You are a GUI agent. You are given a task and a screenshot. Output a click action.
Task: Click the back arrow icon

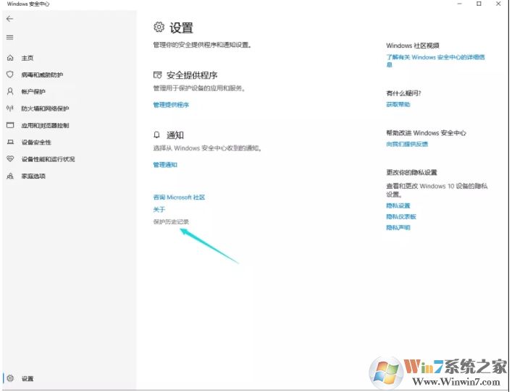[x=10, y=19]
